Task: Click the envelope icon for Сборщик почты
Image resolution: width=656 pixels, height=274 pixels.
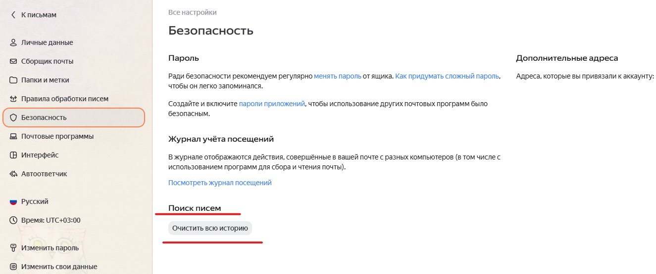Action: pyautogui.click(x=13, y=61)
